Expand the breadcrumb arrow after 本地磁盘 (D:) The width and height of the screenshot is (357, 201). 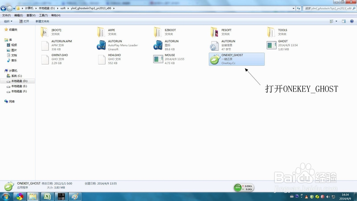tap(57, 8)
